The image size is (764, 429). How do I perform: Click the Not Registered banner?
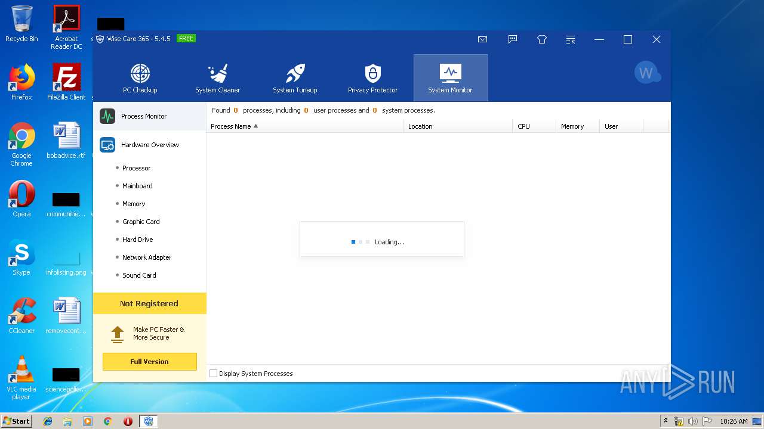click(149, 303)
